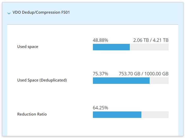Click blank white space left of Used space label
The height and width of the screenshot is (138, 185).
pos(12,47)
